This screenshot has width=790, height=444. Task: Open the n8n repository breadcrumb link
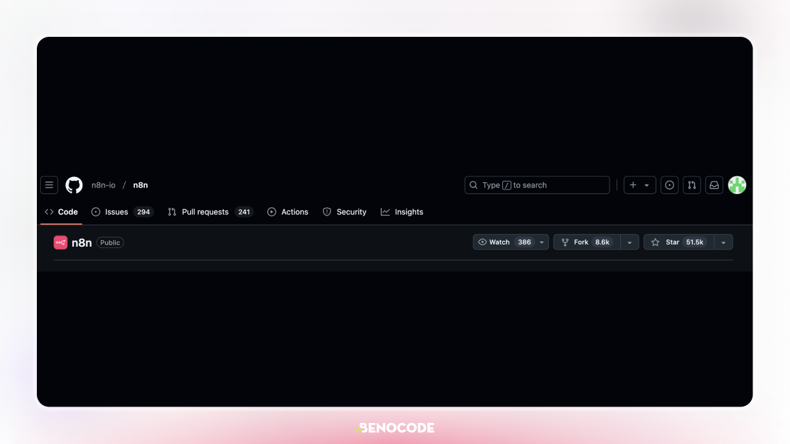141,185
